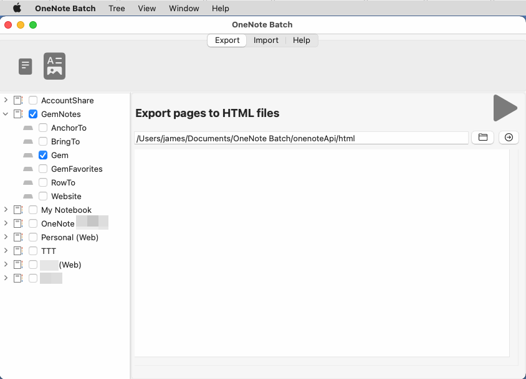The width and height of the screenshot is (526, 379).
Task: Expand the last notebook in the tree
Action: 6,278
